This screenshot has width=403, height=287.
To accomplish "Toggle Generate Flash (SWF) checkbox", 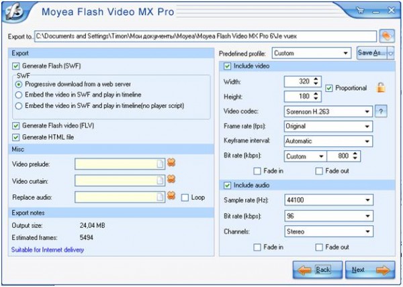I will click(x=15, y=66).
